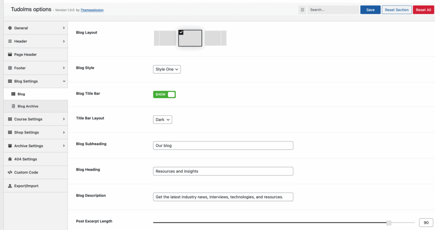Click the expand-all options icon beside search
This screenshot has width=435, height=230.
[x=302, y=10]
